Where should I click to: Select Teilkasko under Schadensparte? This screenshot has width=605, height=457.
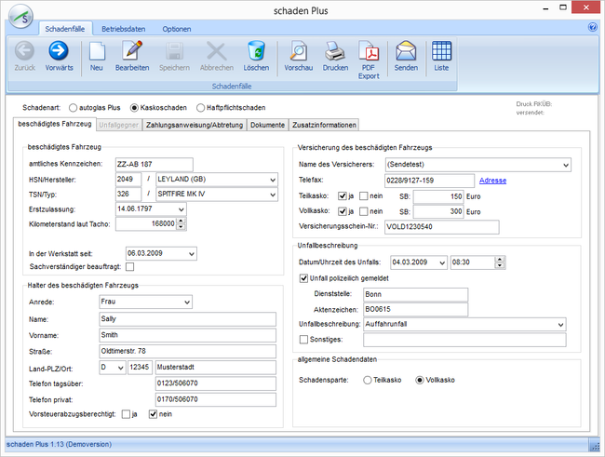(369, 380)
